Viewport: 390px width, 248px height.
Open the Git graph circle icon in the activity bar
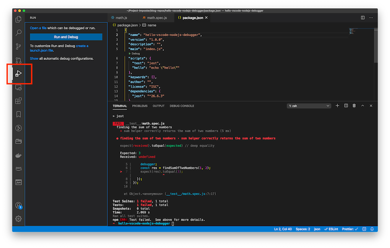click(19, 128)
